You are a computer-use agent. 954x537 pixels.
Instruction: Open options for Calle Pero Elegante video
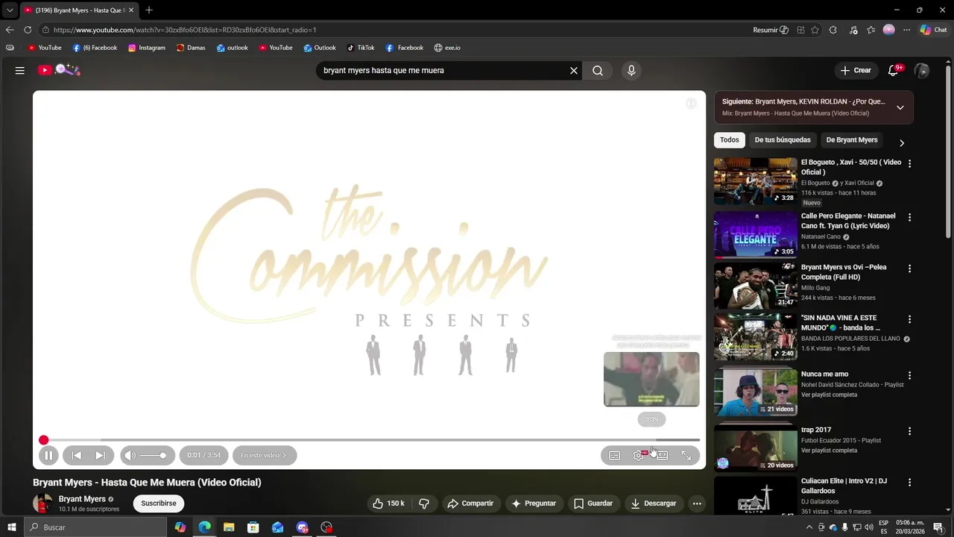click(909, 217)
